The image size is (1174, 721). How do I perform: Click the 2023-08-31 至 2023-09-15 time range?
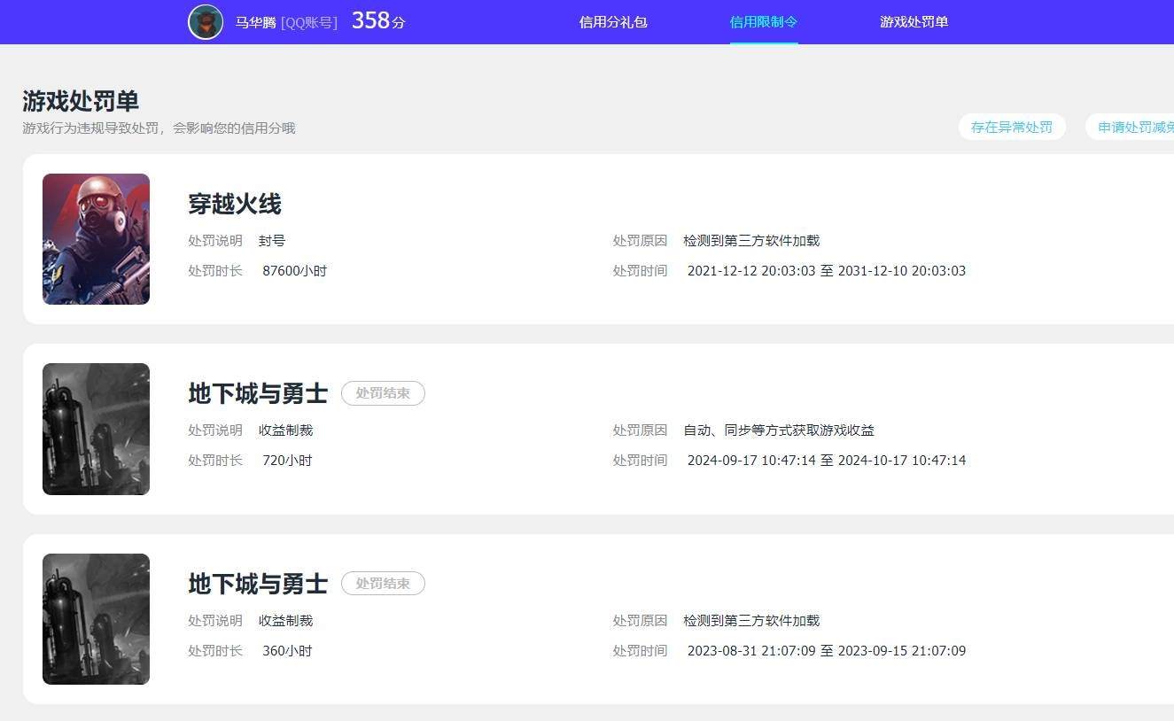[827, 651]
